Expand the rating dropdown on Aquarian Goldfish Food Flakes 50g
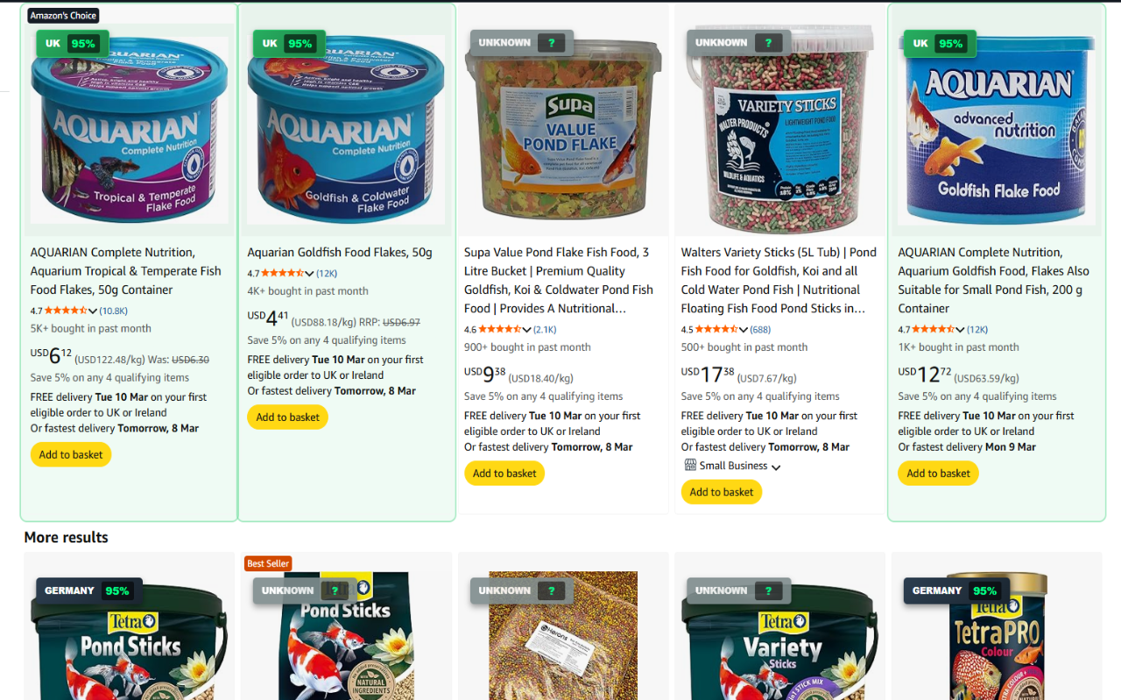Screen dimensions: 1121x700 (309, 274)
